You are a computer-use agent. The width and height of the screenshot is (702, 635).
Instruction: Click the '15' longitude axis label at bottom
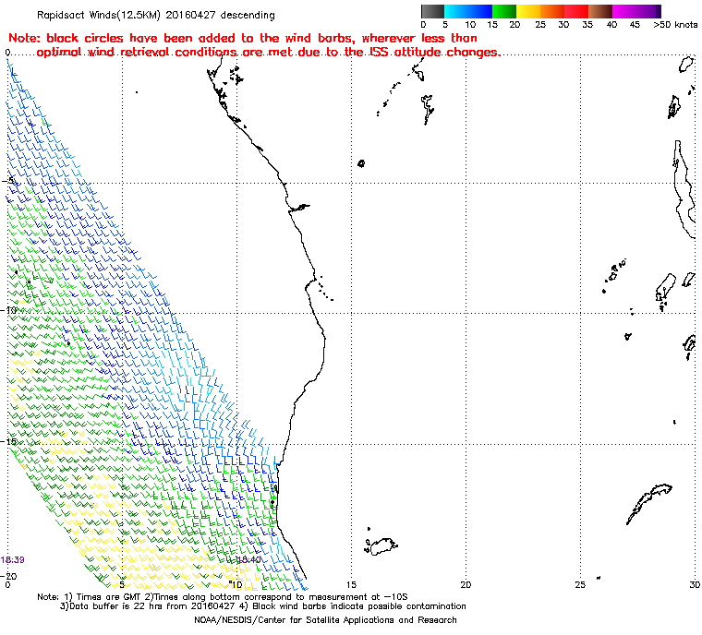pos(351,584)
